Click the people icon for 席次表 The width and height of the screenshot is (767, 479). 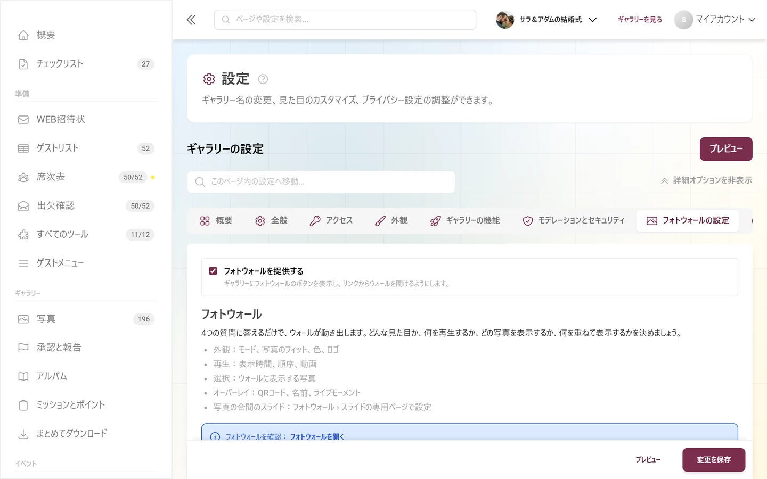[23, 177]
